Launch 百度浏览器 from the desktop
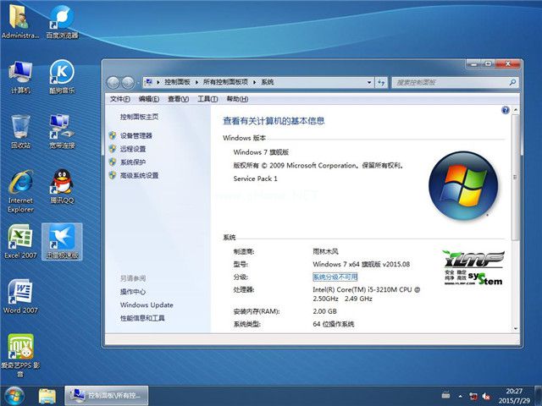 pos(62,21)
